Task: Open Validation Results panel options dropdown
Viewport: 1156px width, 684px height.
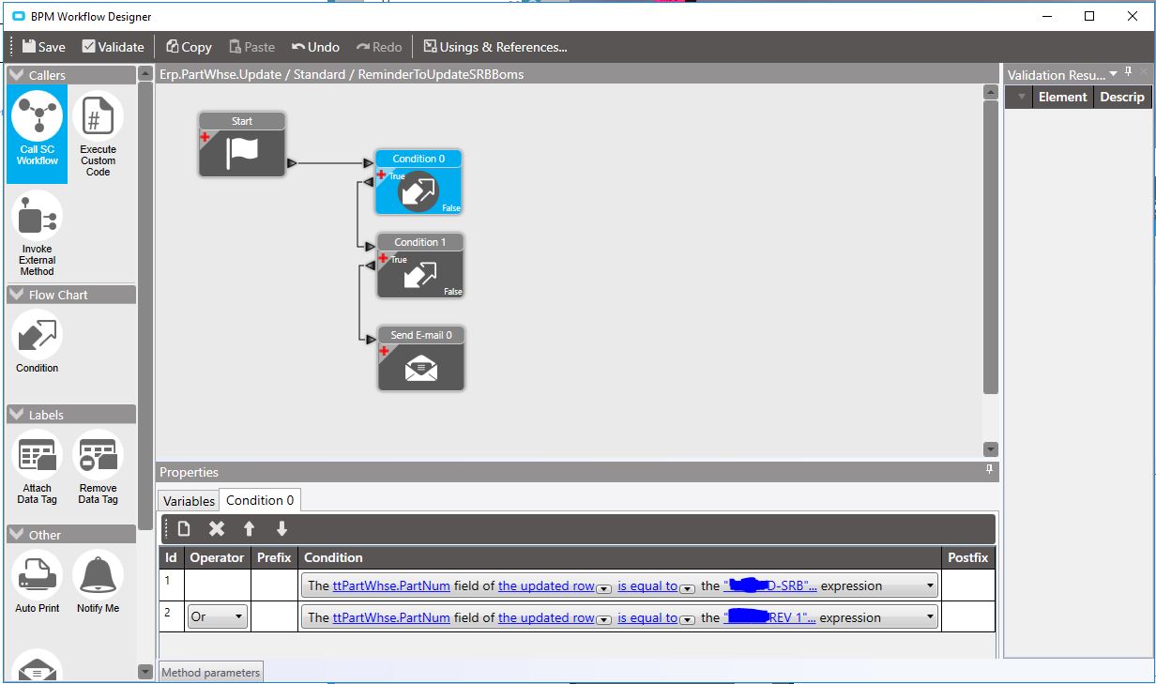Action: (1114, 73)
